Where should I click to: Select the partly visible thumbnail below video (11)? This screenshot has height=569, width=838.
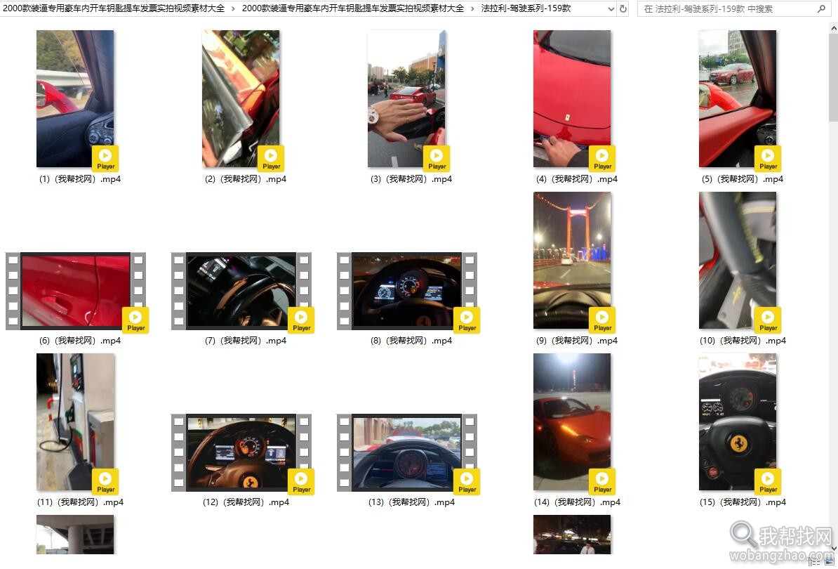click(75, 535)
